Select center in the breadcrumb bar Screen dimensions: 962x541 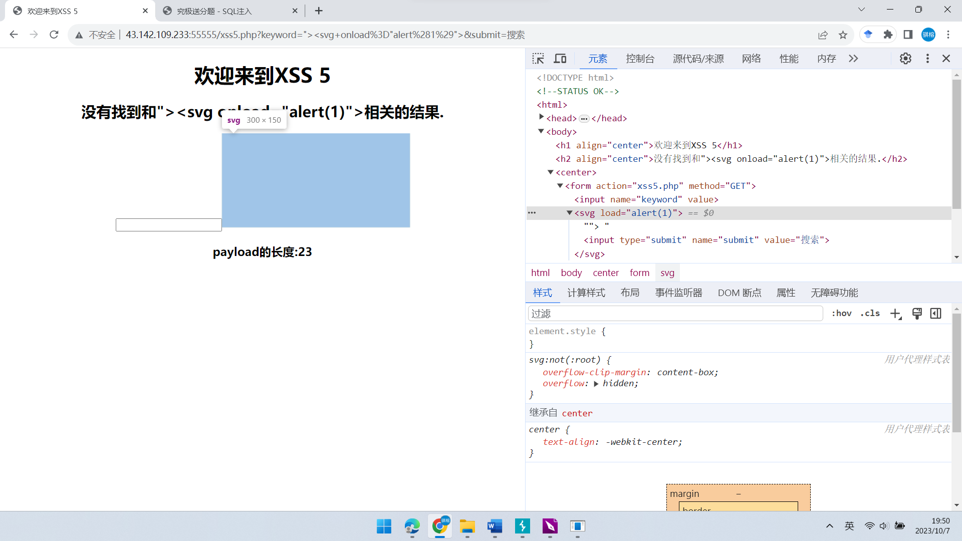606,273
